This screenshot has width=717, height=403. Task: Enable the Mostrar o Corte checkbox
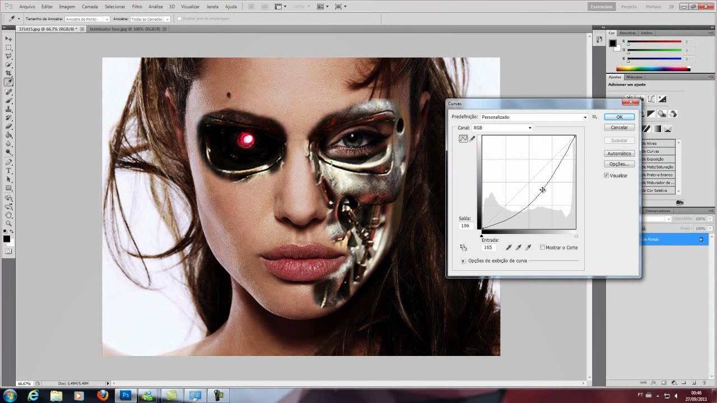pos(542,247)
